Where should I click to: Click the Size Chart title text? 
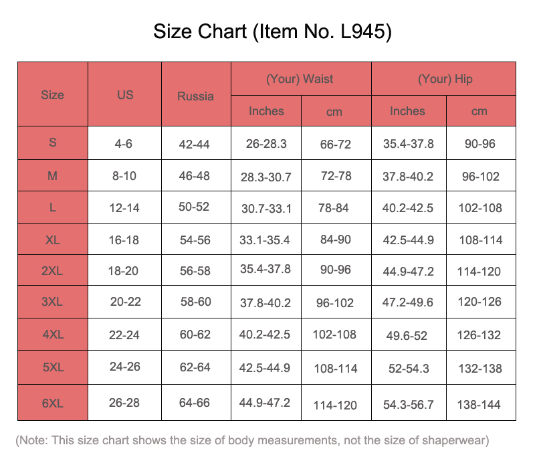[272, 31]
